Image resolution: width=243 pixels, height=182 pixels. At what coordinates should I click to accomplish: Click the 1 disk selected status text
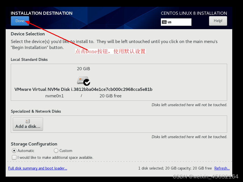175,168
